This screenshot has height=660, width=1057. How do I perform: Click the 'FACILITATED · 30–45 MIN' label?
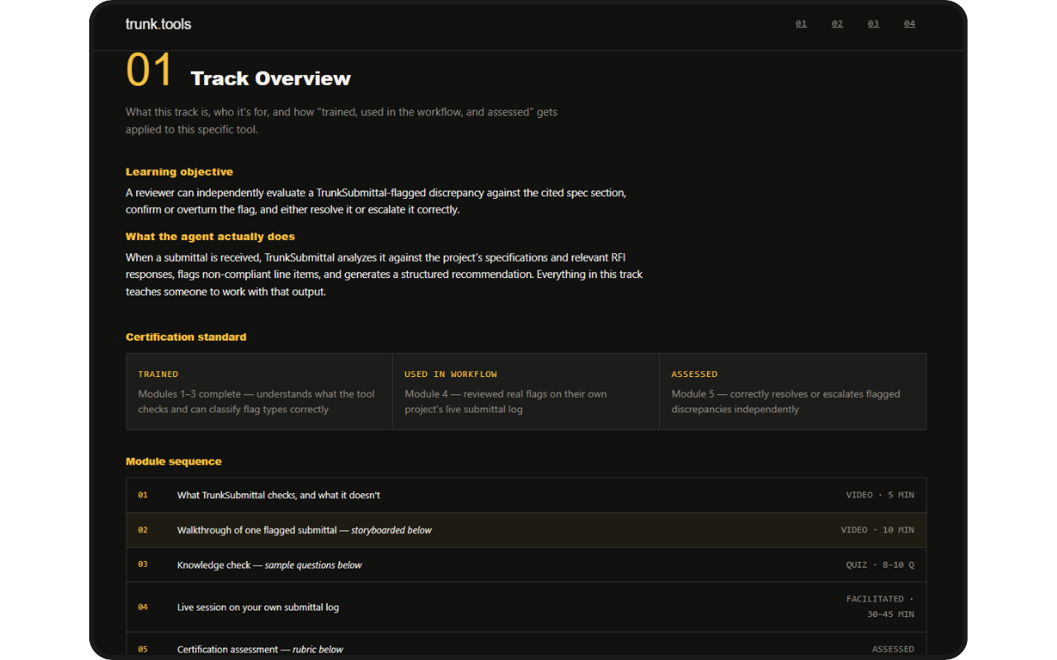coord(880,606)
